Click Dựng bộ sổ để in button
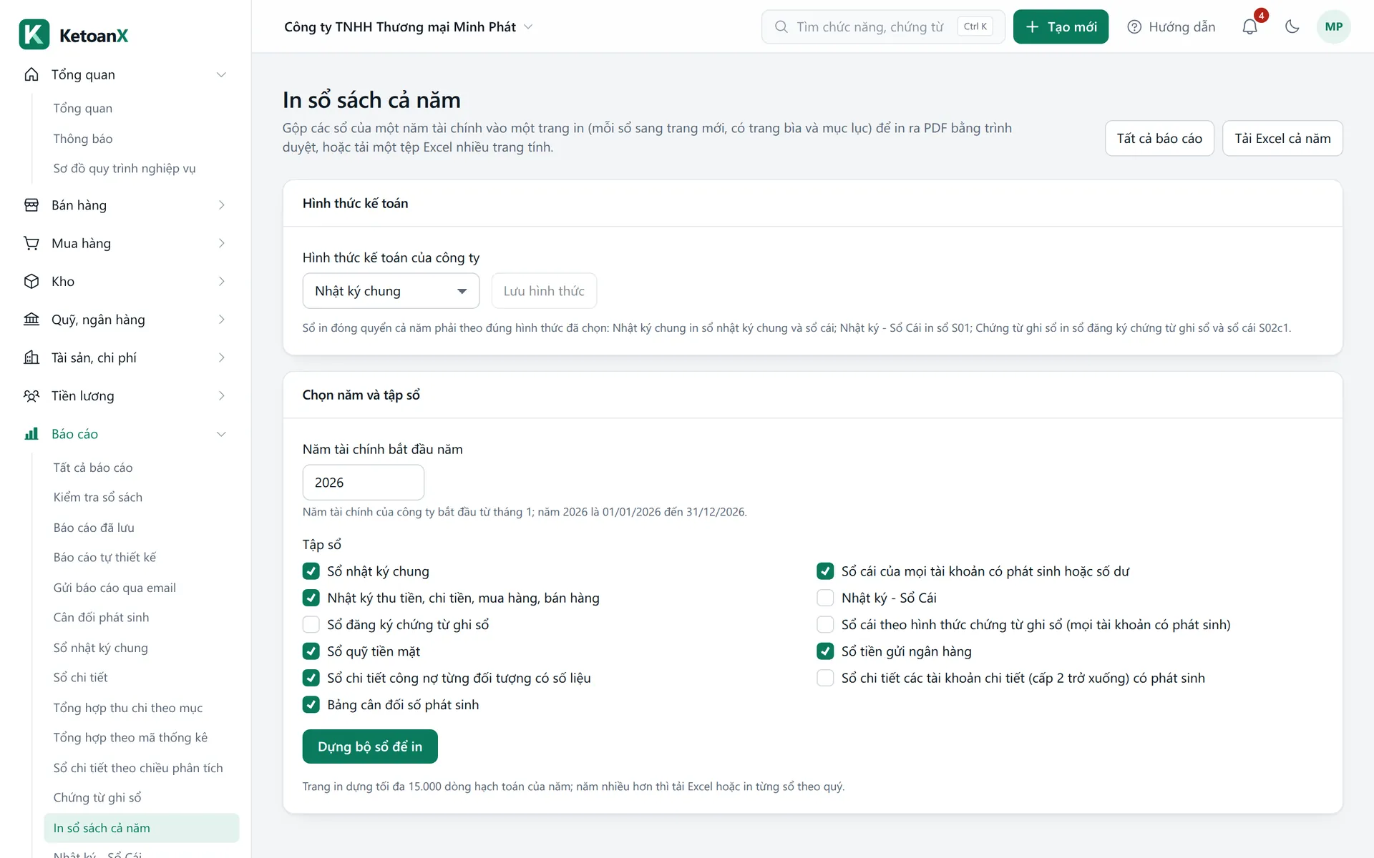This screenshot has width=1374, height=858. click(370, 746)
